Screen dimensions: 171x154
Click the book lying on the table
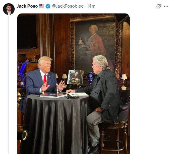click(53, 95)
